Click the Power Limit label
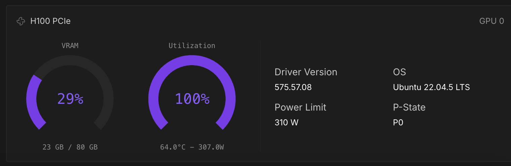 pos(301,108)
